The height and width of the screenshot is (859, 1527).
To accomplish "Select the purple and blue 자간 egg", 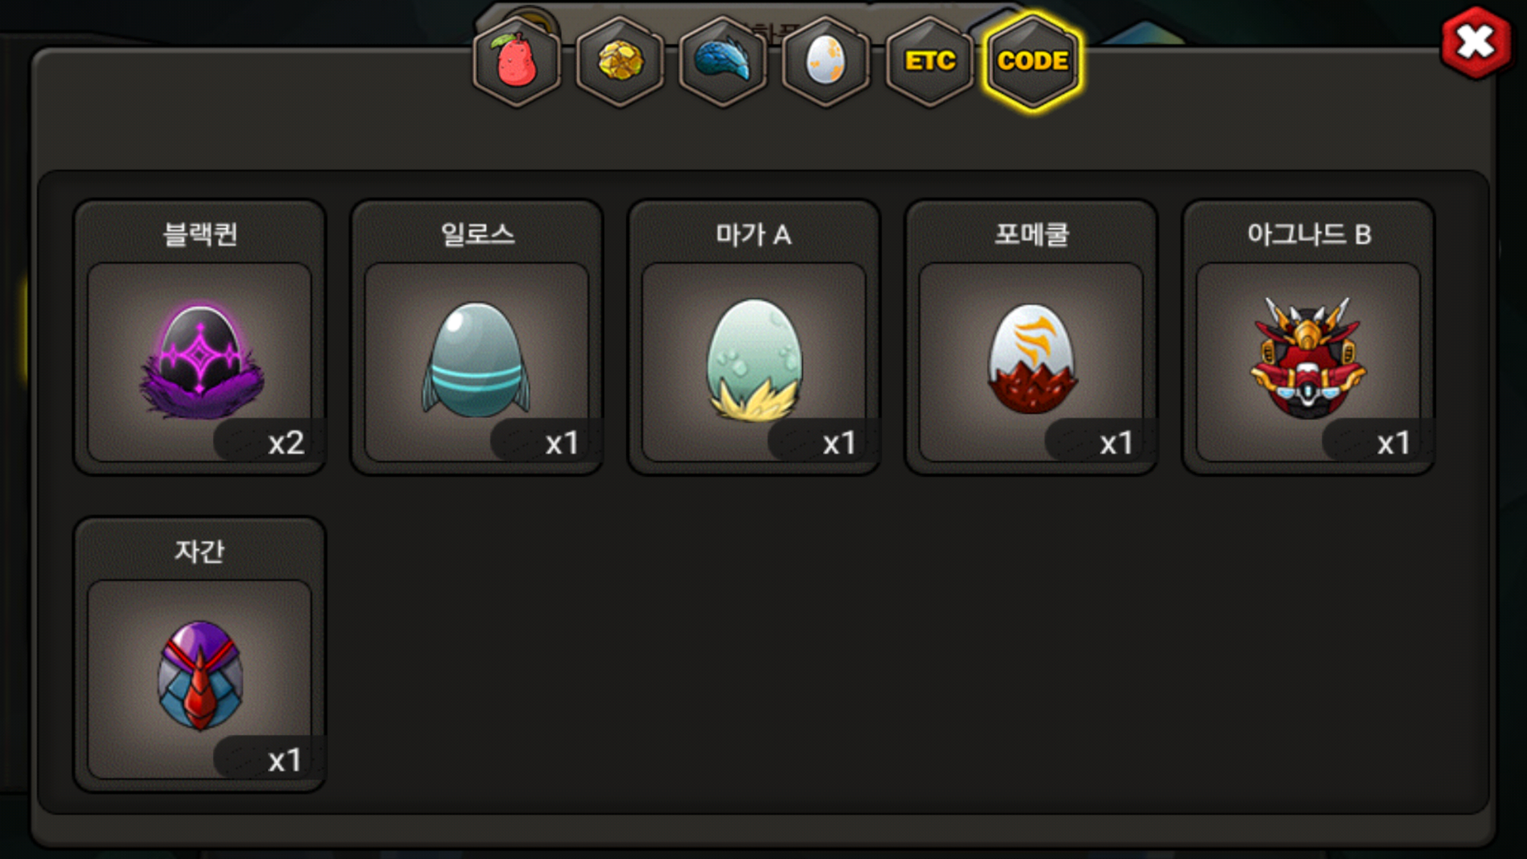I will pos(200,676).
